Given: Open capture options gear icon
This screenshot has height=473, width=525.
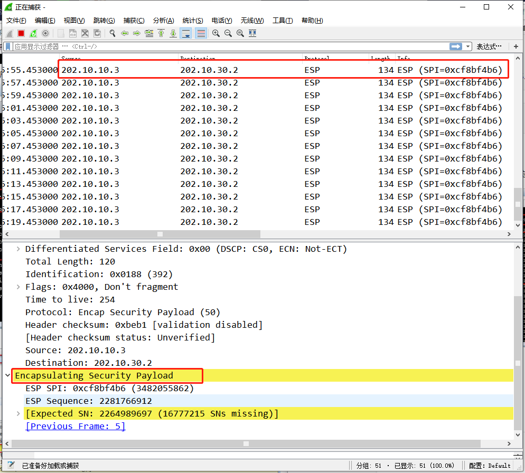Looking at the screenshot, I should (45, 33).
